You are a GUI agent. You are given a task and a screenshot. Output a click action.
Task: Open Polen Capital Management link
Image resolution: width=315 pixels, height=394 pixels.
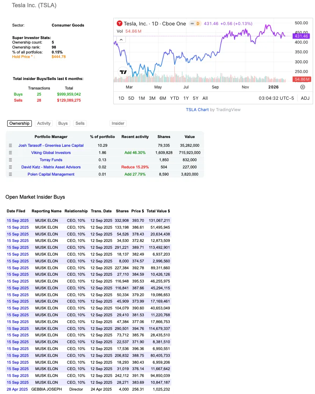click(x=51, y=174)
